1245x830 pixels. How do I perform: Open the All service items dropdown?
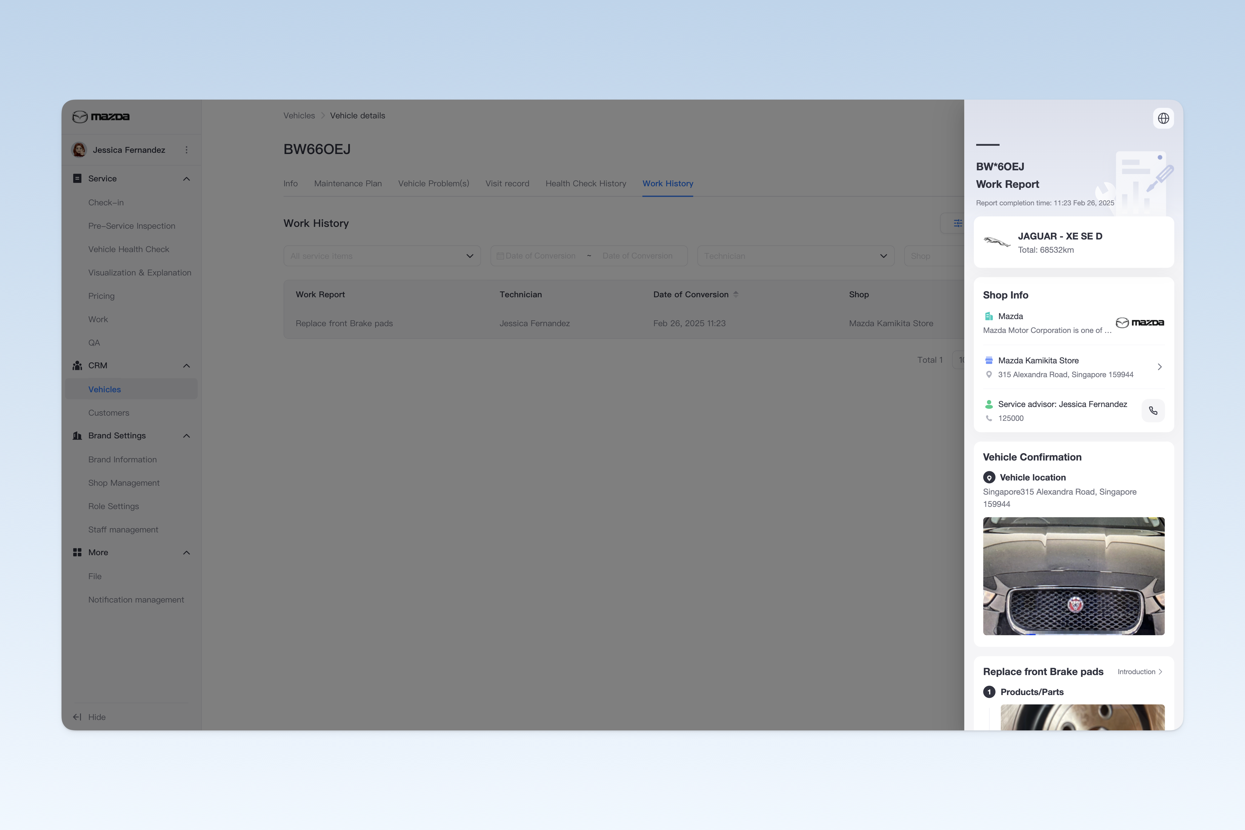pos(382,256)
